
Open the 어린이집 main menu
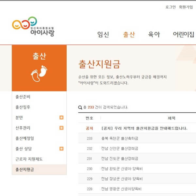pos(184,35)
